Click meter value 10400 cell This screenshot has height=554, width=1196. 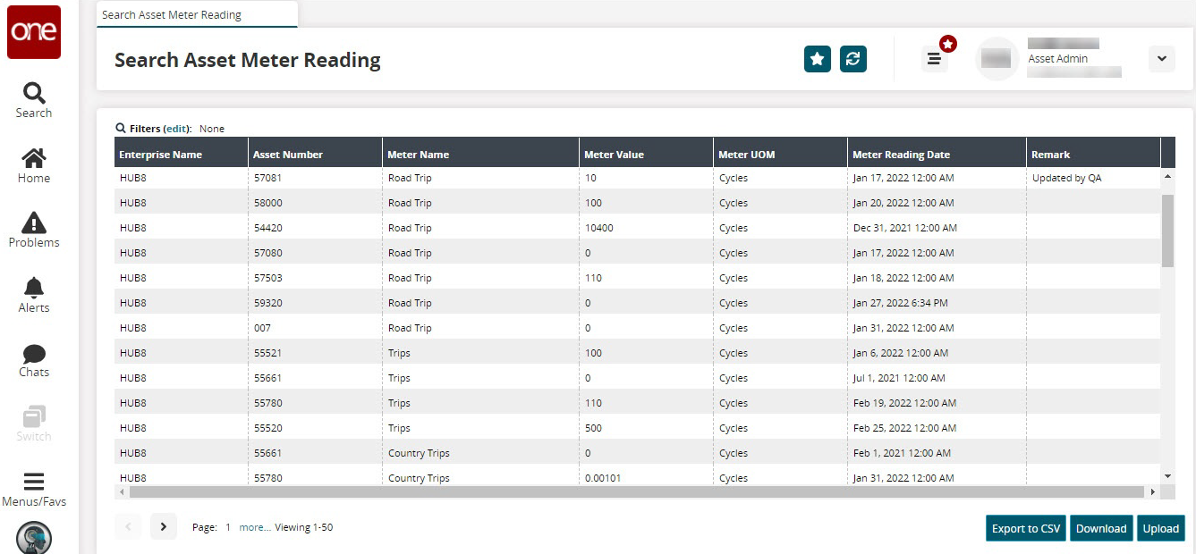click(x=646, y=228)
